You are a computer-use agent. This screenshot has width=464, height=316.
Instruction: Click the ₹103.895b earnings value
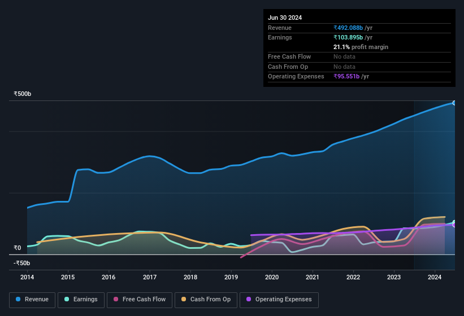tap(348, 37)
